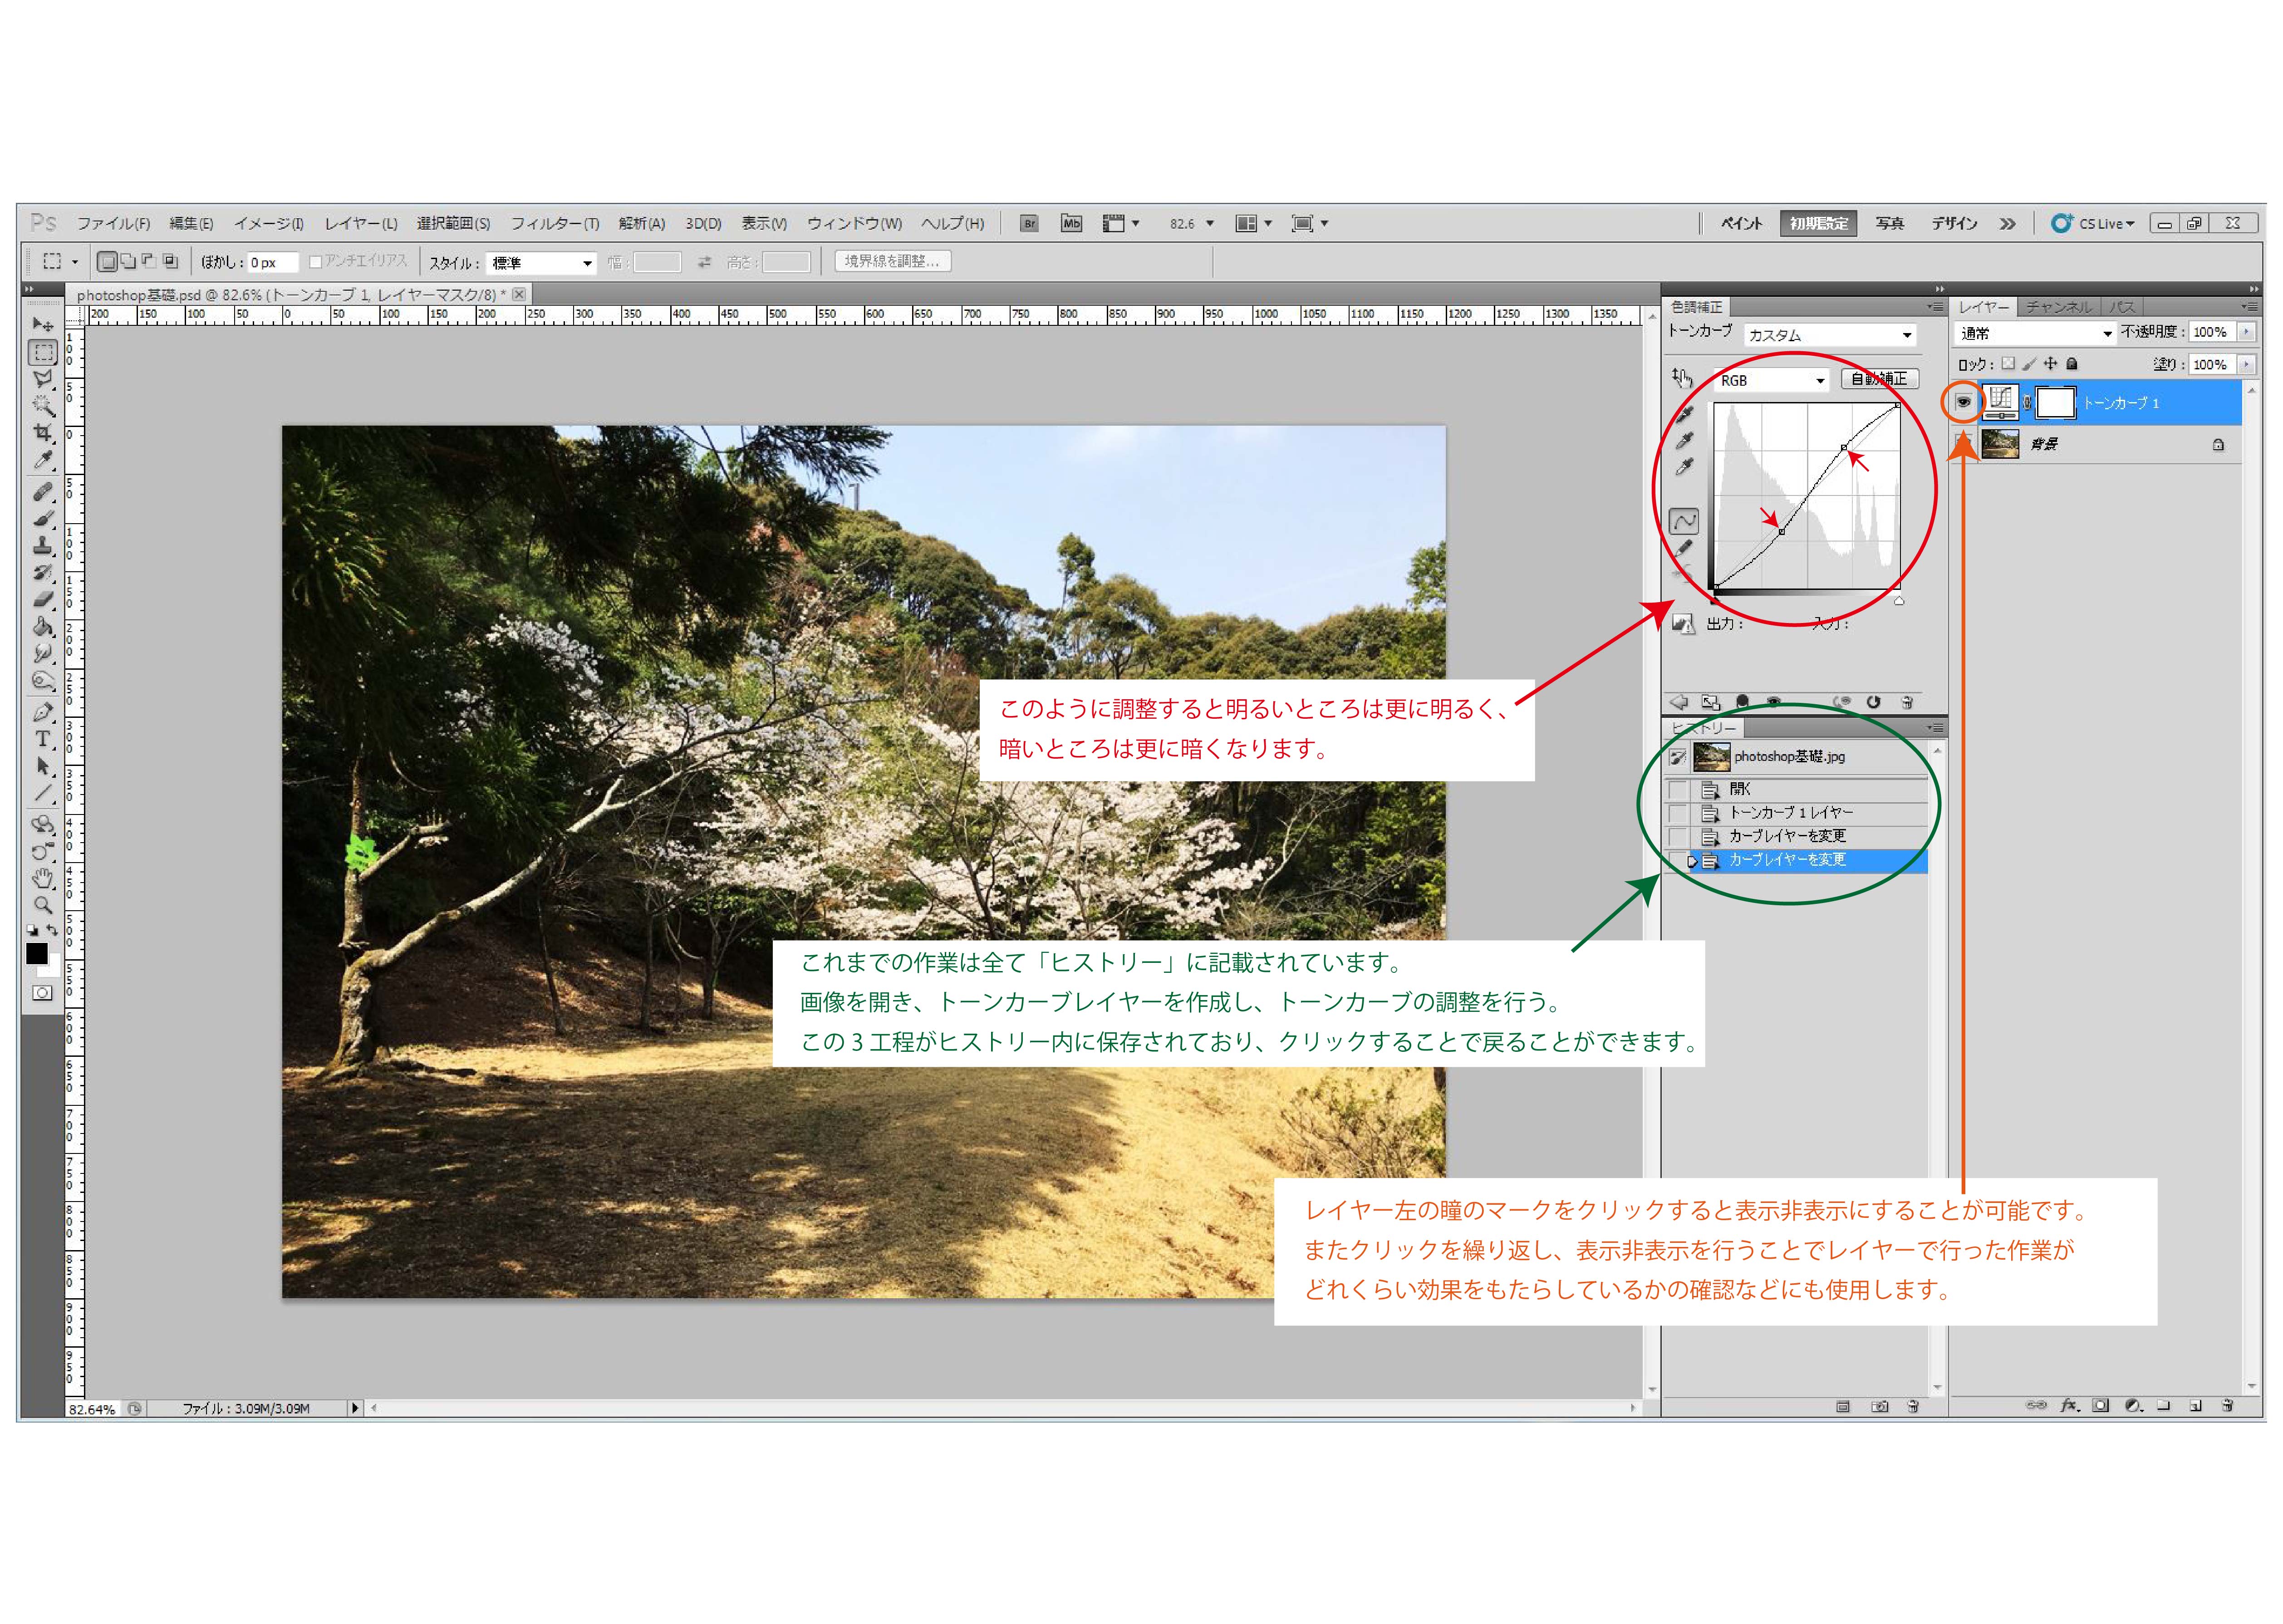This screenshot has height=1624, width=2283.
Task: Open the RGB channel dropdown
Action: pyautogui.click(x=1771, y=380)
